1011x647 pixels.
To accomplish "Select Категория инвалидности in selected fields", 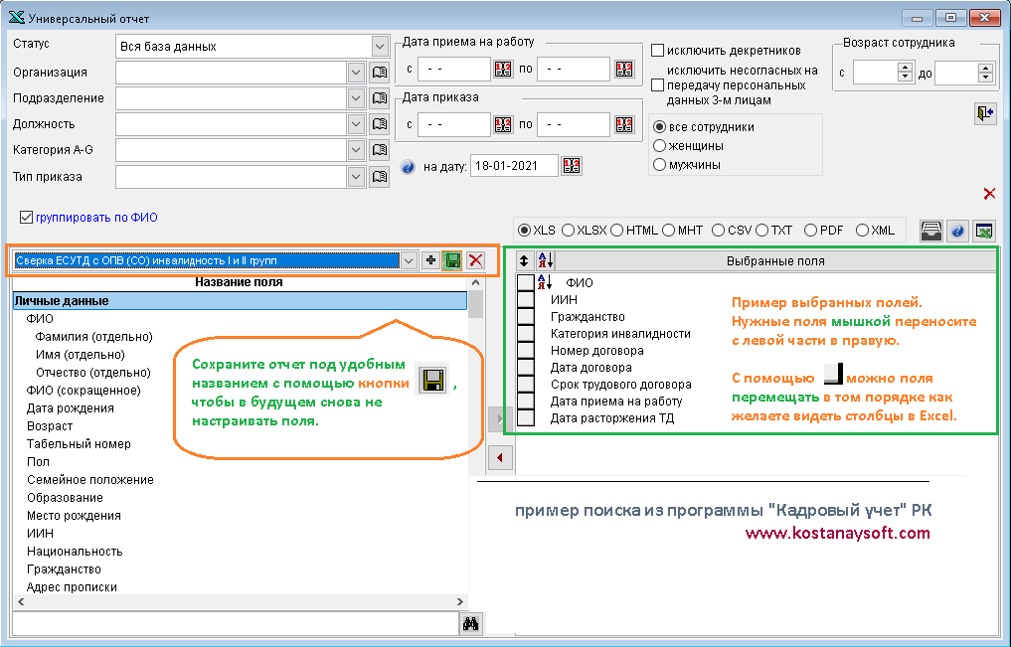I will (x=620, y=334).
